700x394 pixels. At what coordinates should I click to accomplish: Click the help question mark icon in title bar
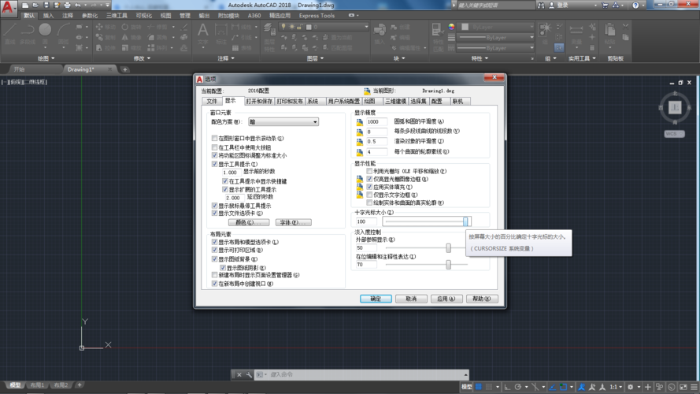pyautogui.click(x=635, y=6)
